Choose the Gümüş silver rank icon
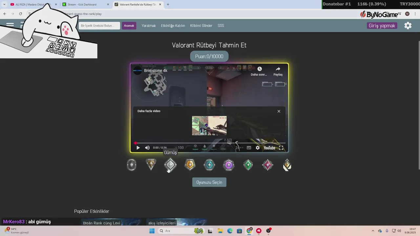420x236 pixels. coord(170,165)
